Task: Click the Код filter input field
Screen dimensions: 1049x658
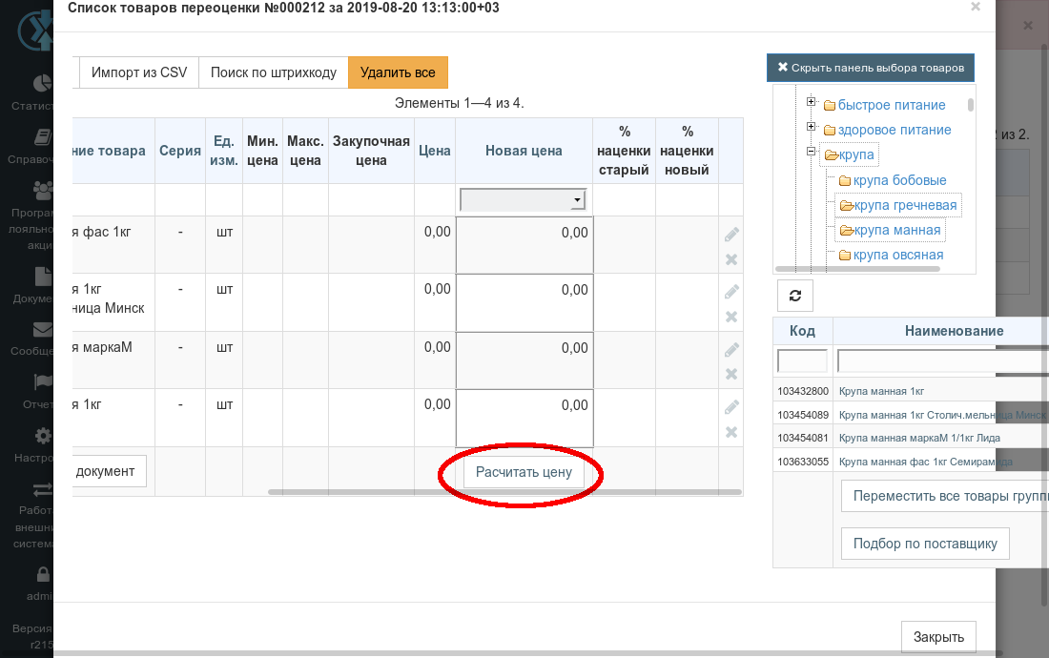Action: coord(802,361)
